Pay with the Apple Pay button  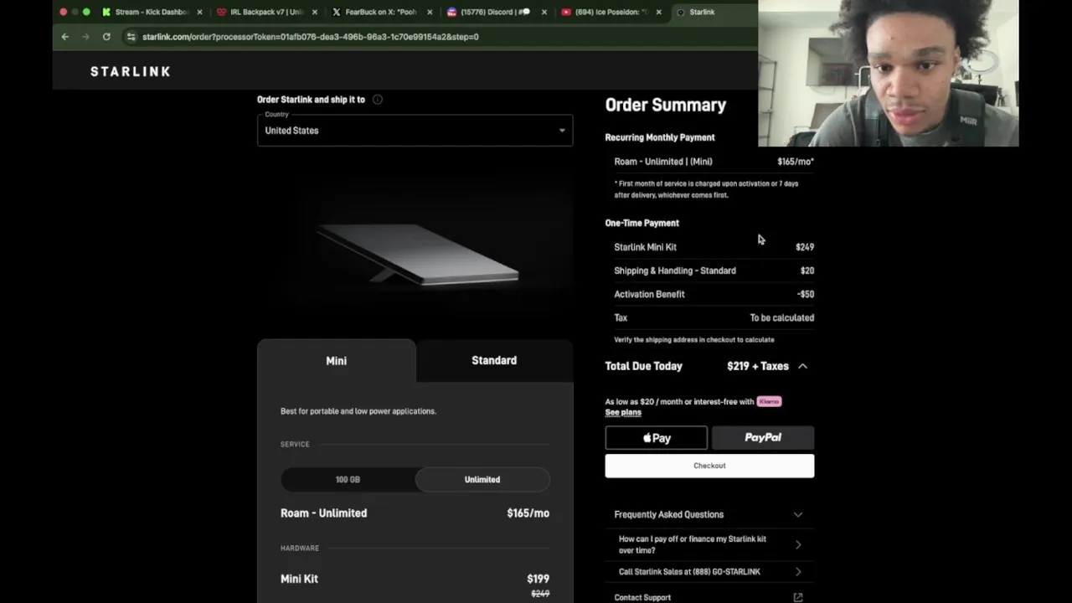click(656, 438)
